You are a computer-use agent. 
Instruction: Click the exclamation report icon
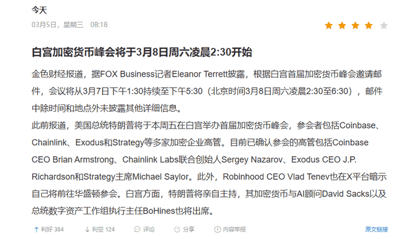217,230
